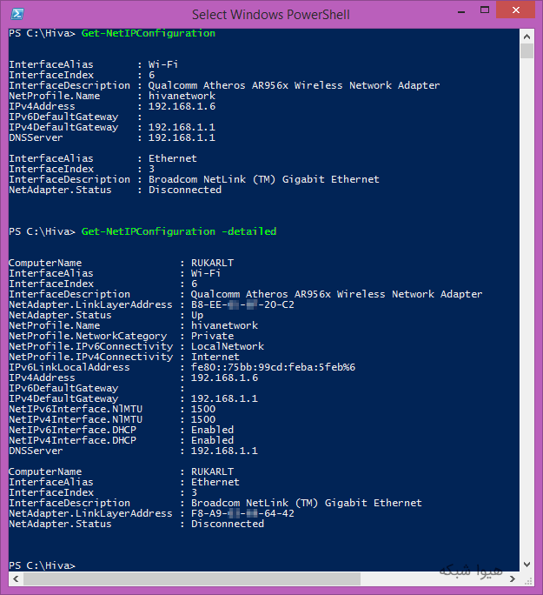The image size is (543, 595).
Task: Click the IPv6LinkLocalAddress fe80 value
Action: coord(273,367)
